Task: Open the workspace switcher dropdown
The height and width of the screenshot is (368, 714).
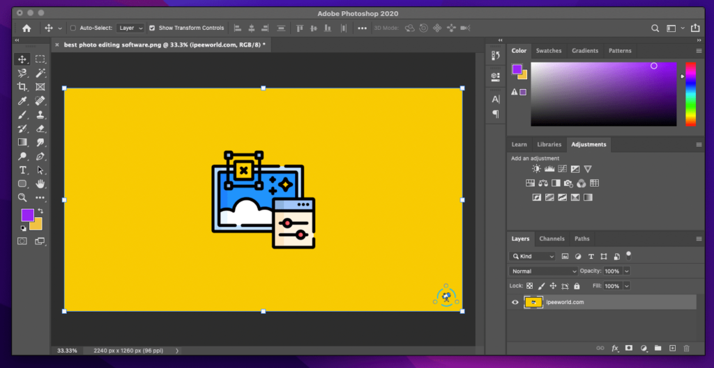Action: coord(674,28)
